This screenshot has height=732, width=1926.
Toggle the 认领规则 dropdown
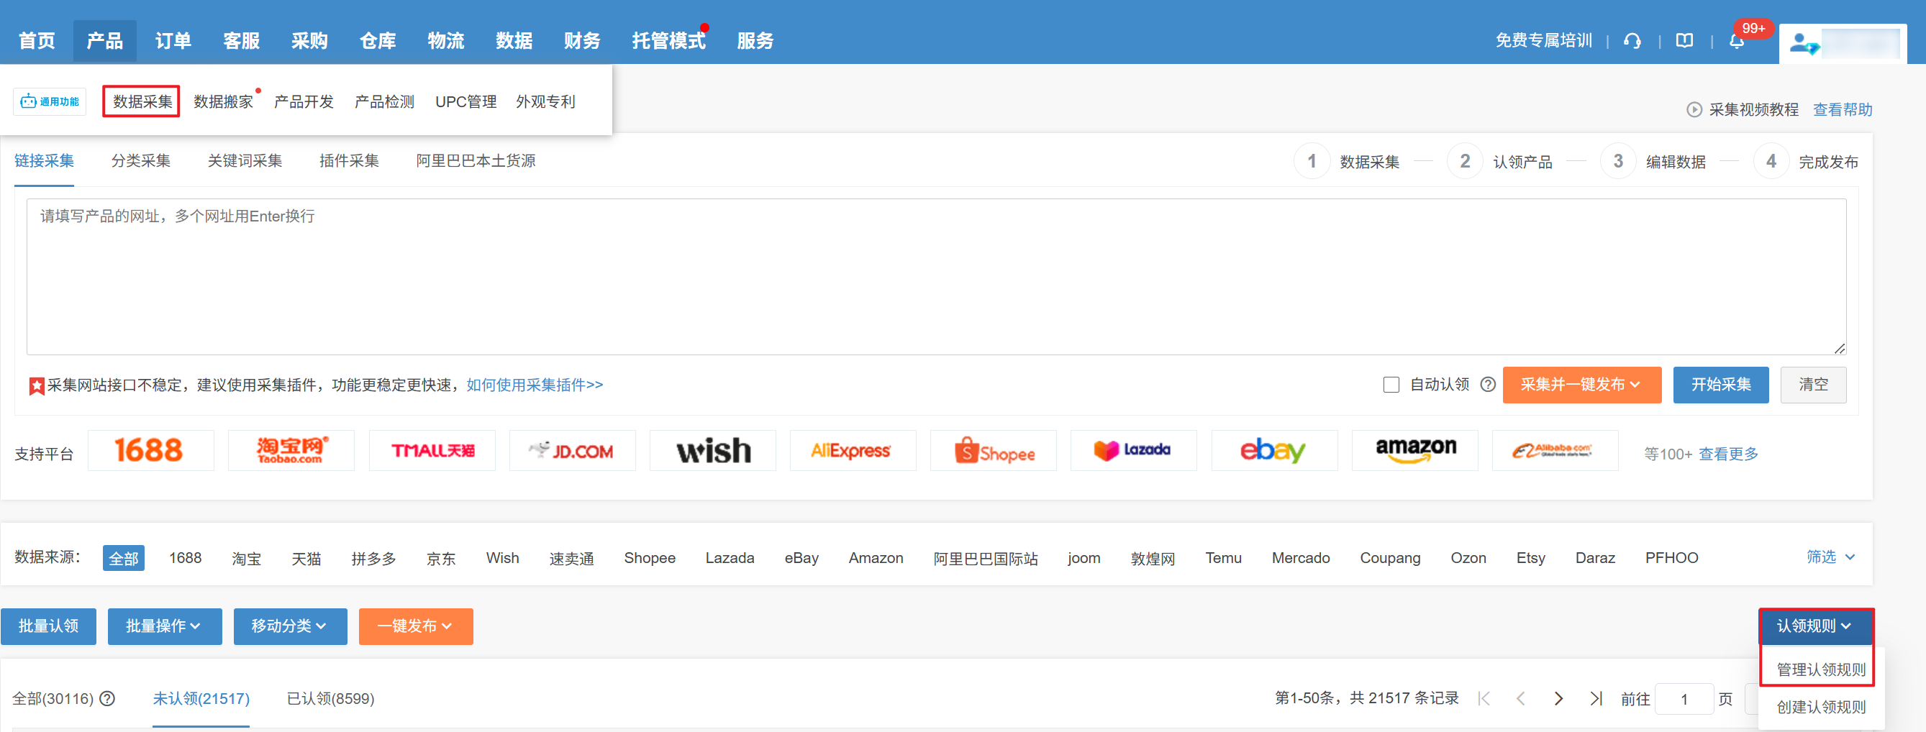1814,626
